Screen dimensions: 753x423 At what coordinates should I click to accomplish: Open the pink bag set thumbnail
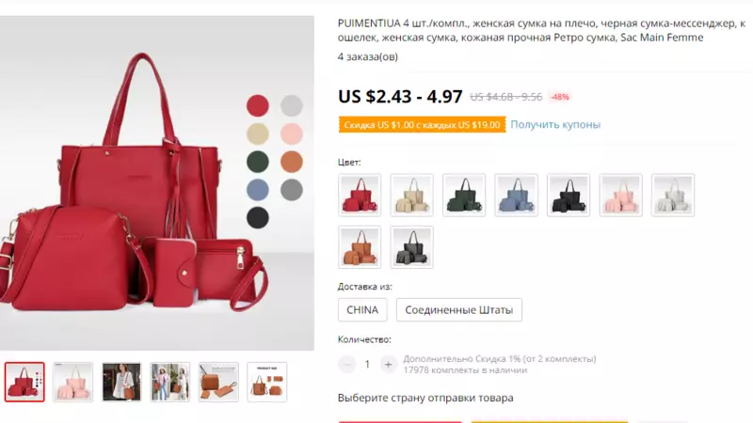pyautogui.click(x=73, y=382)
